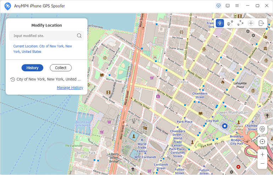
Task: Click the Battery Park City label
Action: [x=86, y=155]
